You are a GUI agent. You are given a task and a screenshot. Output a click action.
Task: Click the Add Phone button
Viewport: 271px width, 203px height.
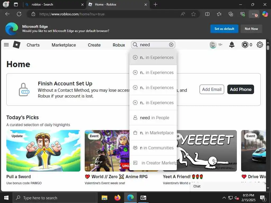241,89
